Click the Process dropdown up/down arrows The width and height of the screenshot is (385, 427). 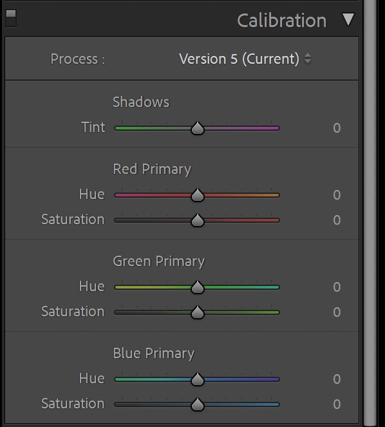coord(308,58)
